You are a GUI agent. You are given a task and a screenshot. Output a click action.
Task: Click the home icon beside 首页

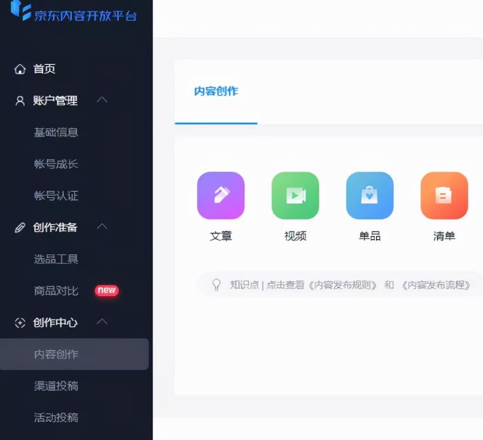coord(20,69)
